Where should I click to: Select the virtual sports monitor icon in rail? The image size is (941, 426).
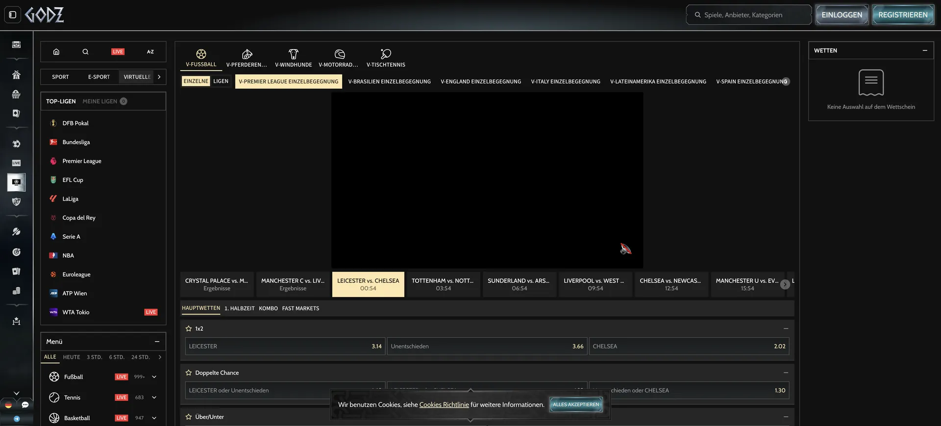point(16,182)
